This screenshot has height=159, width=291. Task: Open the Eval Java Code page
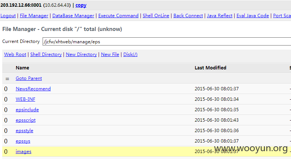pyautogui.click(x=253, y=16)
